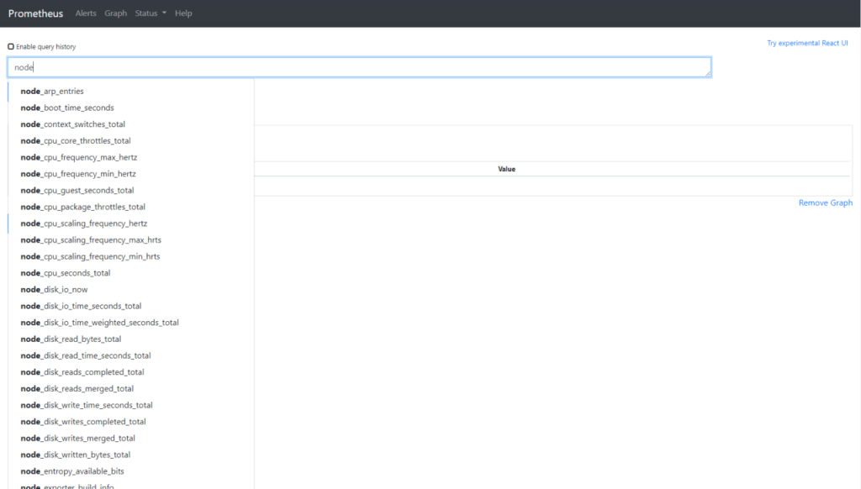This screenshot has height=489, width=861.
Task: Select node_cpu_scaling_frequency_max_hrts suggestion
Action: (131, 239)
